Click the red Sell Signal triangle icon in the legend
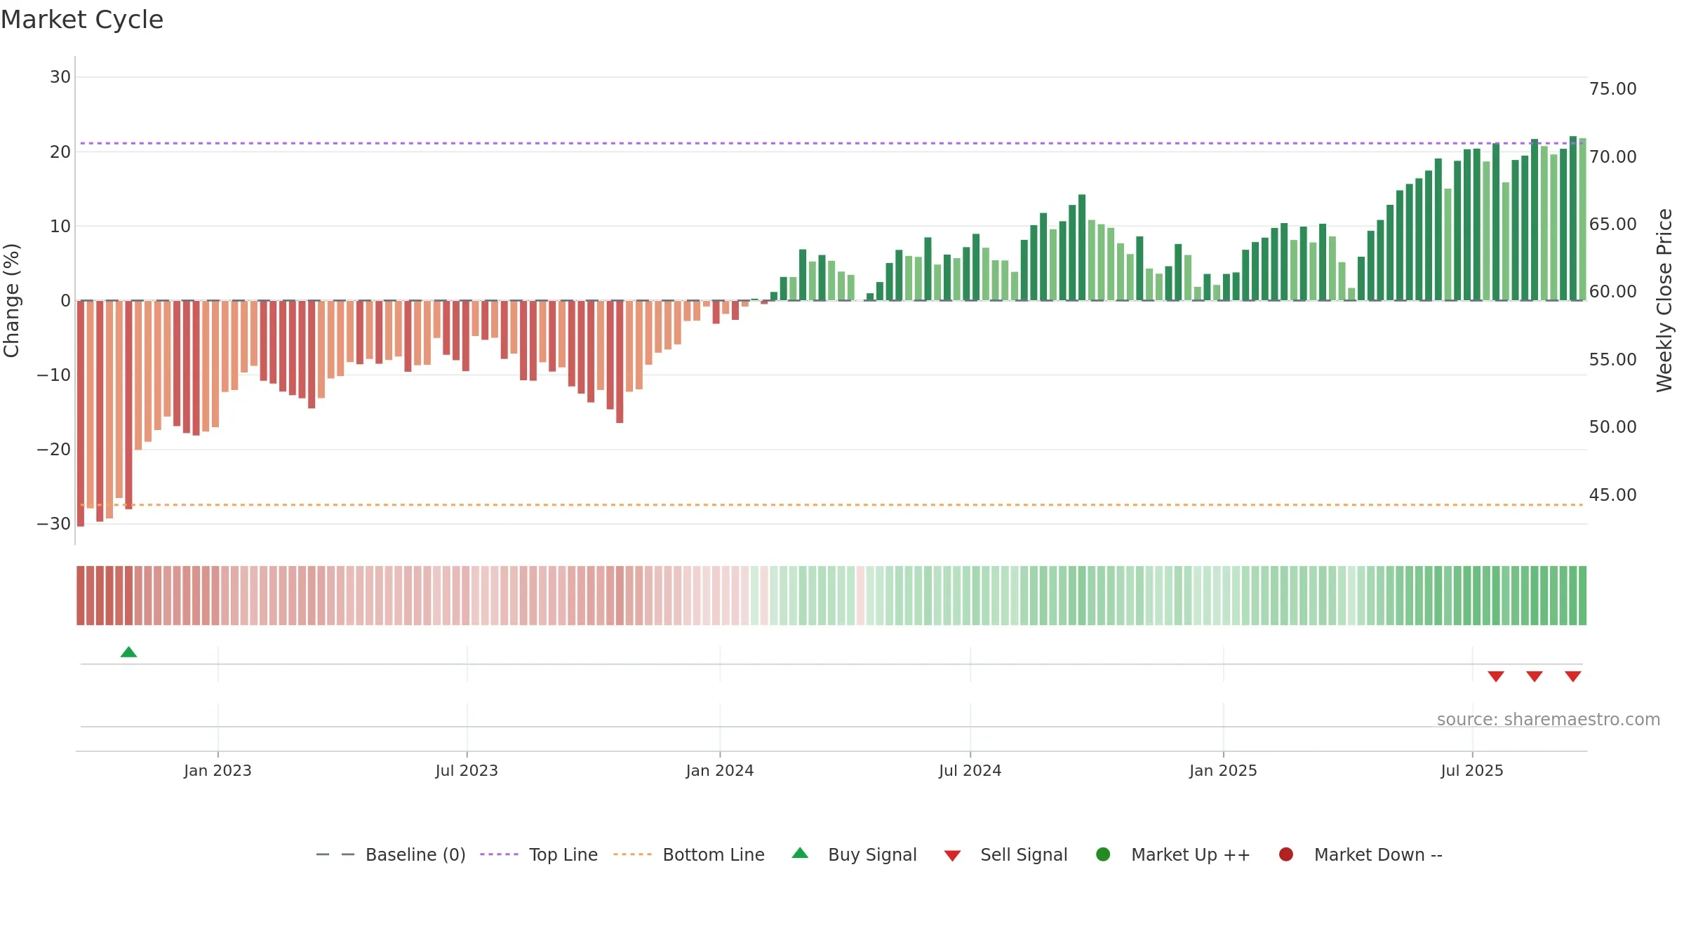1684x947 pixels. (x=952, y=856)
